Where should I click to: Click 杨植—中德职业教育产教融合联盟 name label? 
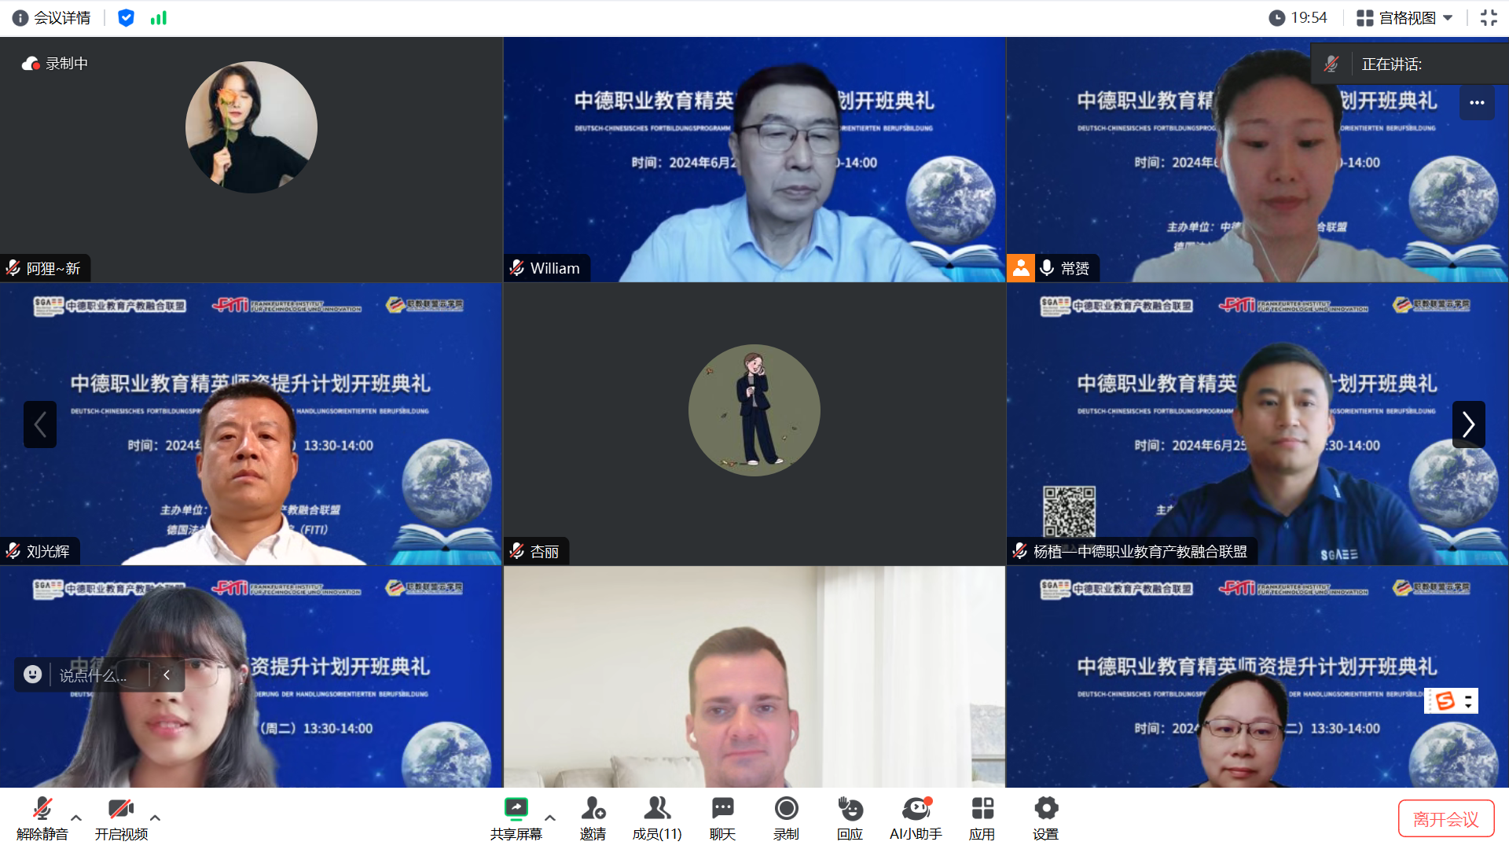click(1140, 551)
